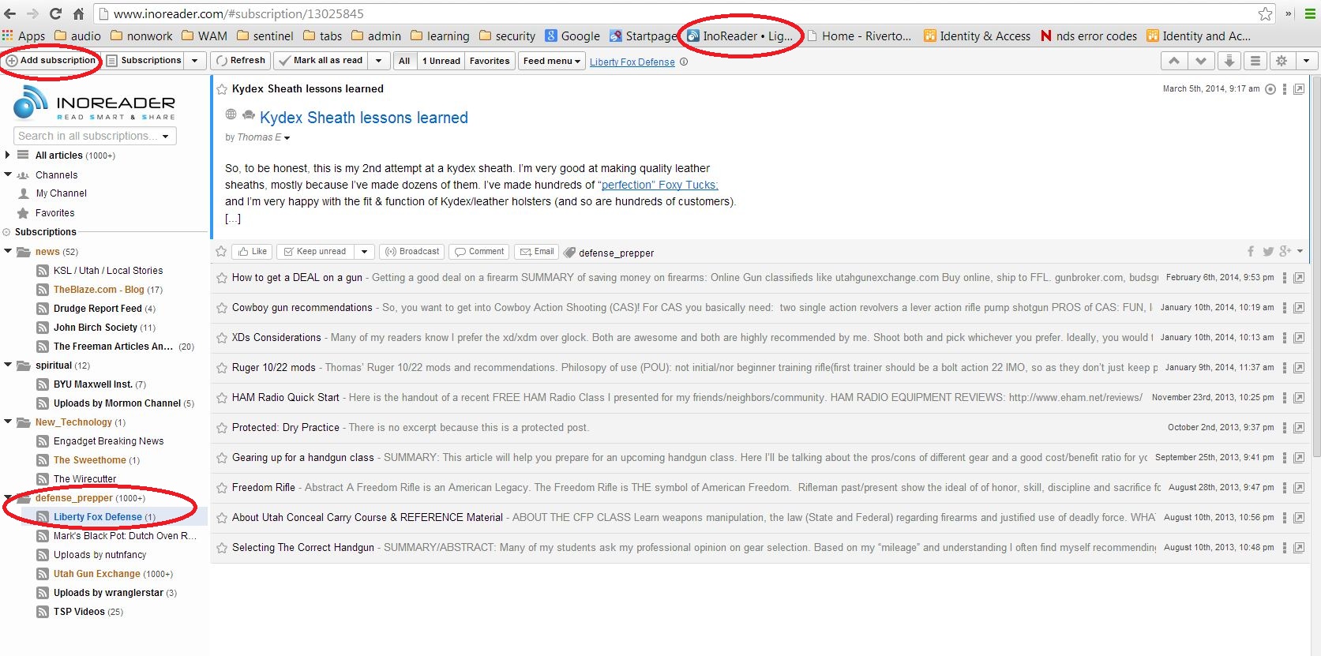This screenshot has height=656, width=1321.
Task: Bookmark page with star icon
Action: [1266, 13]
